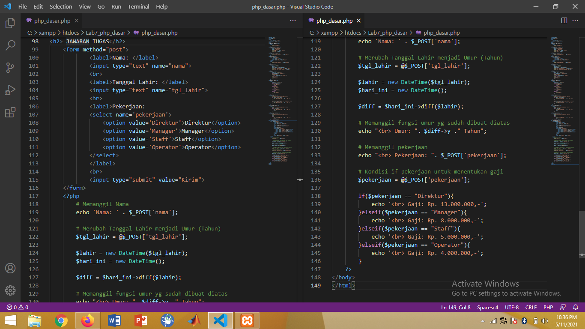Viewport: 585px width, 329px height.
Task: Click the Run and Debug icon
Action: click(x=10, y=90)
